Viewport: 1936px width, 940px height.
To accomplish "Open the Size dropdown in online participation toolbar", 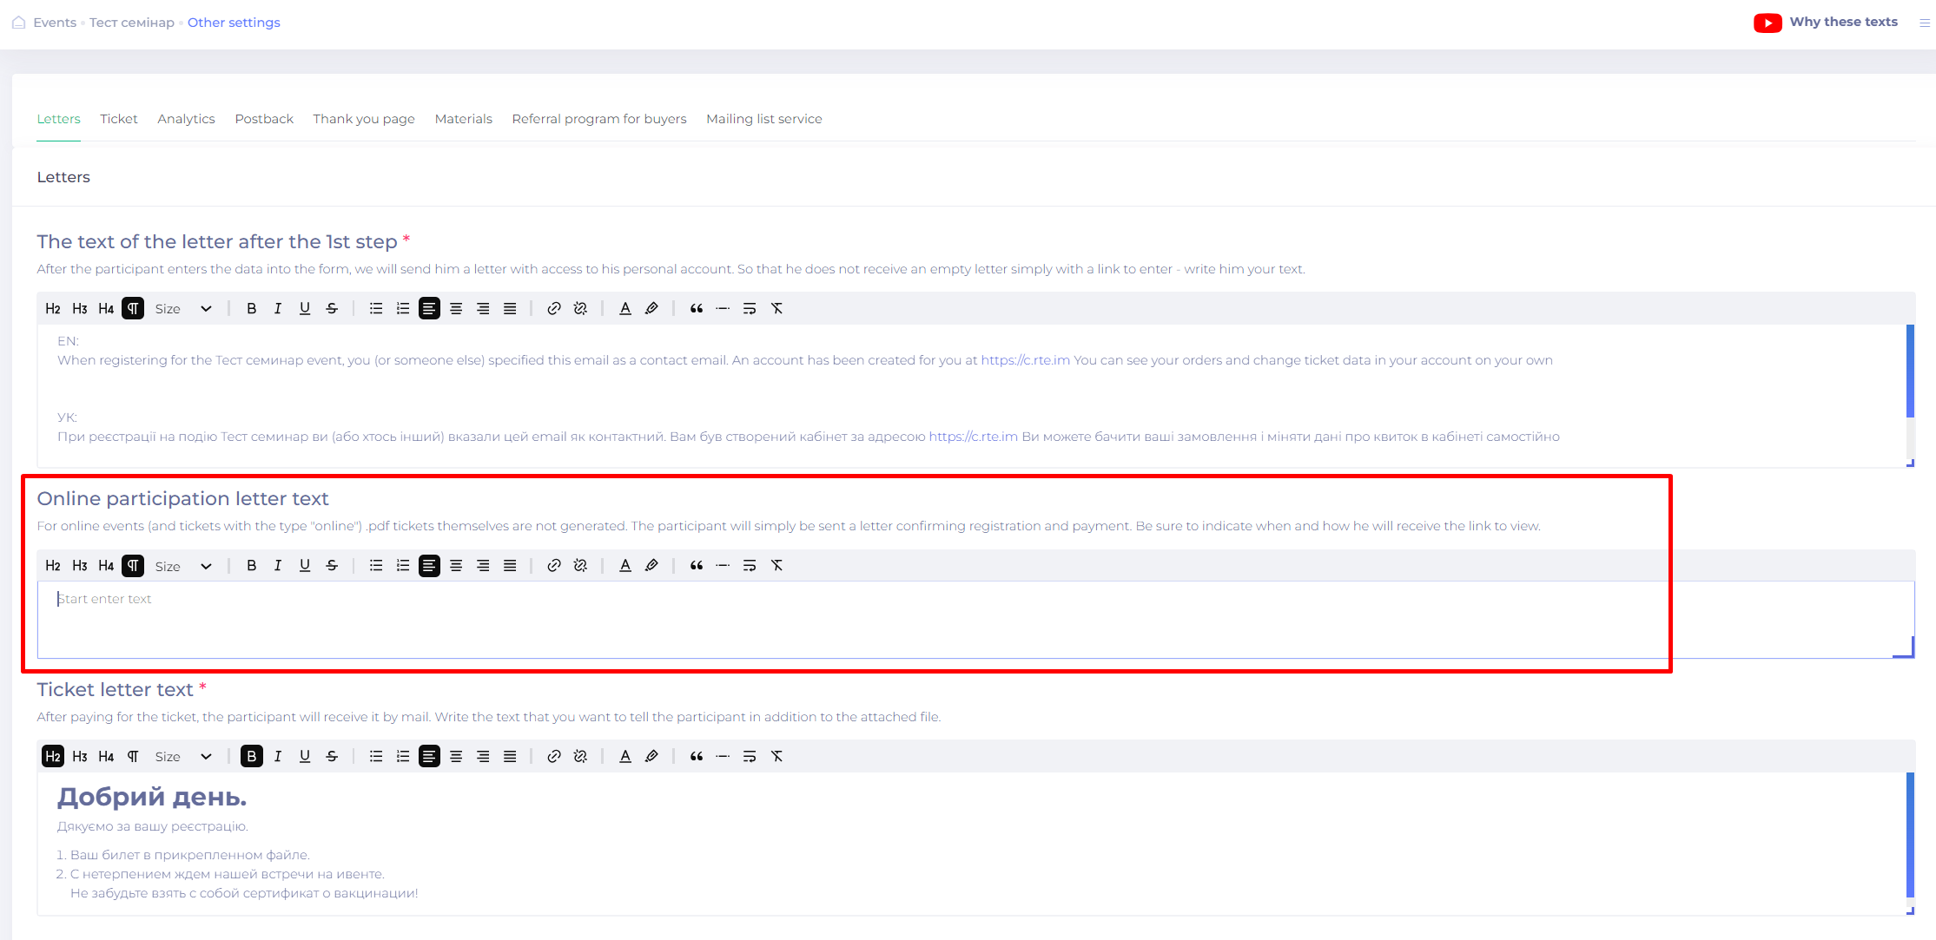I will [x=182, y=565].
